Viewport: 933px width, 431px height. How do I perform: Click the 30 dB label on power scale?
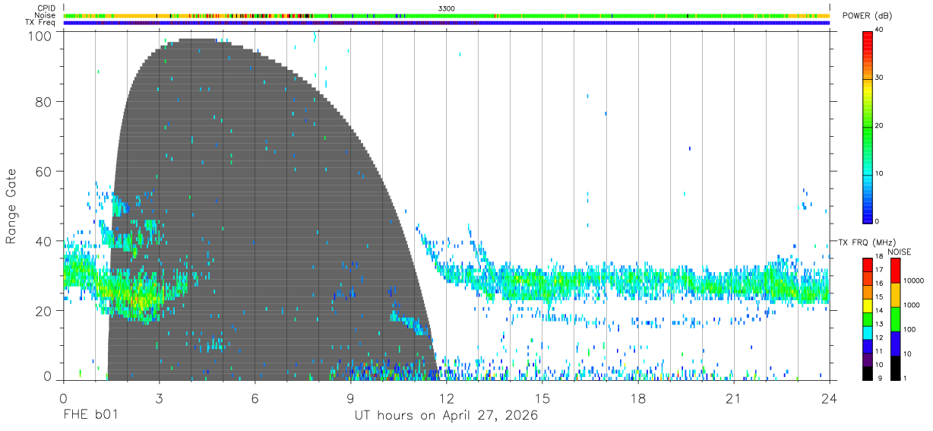[x=880, y=78]
